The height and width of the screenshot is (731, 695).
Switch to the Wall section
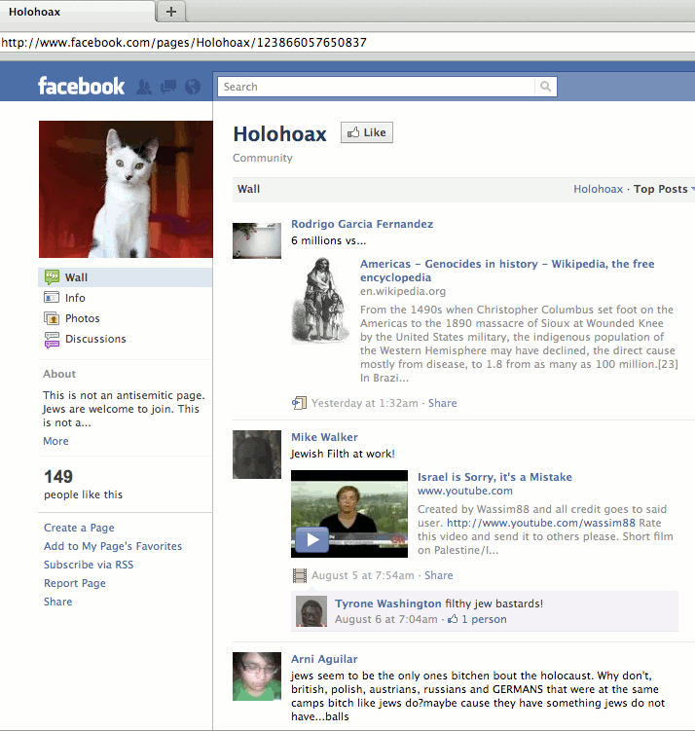(125, 277)
